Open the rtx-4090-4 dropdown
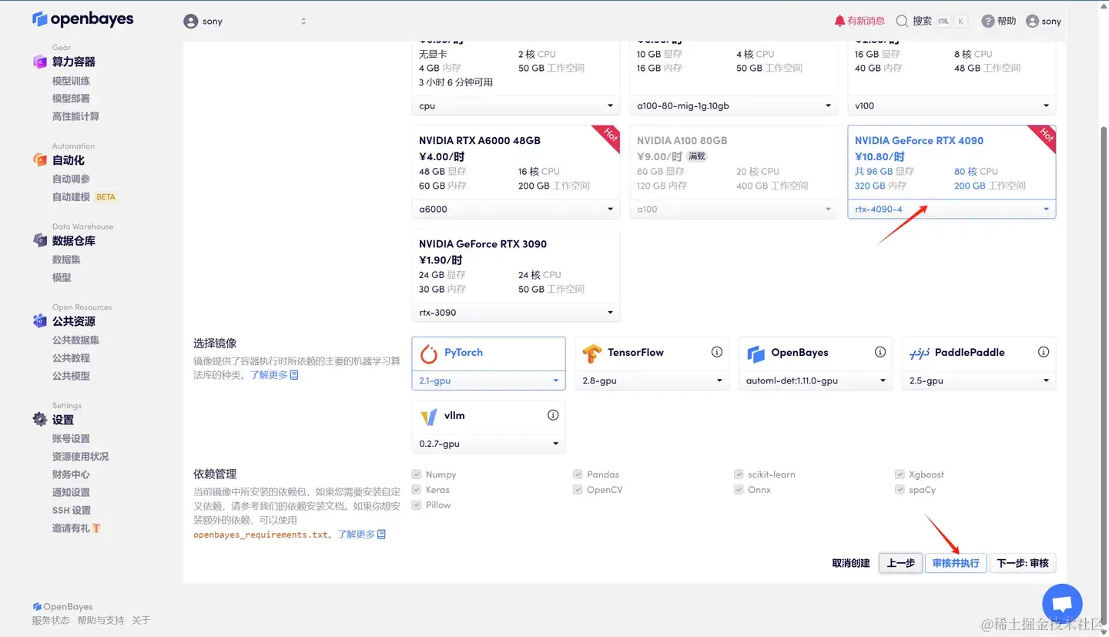The height and width of the screenshot is (637, 1109). 952,209
